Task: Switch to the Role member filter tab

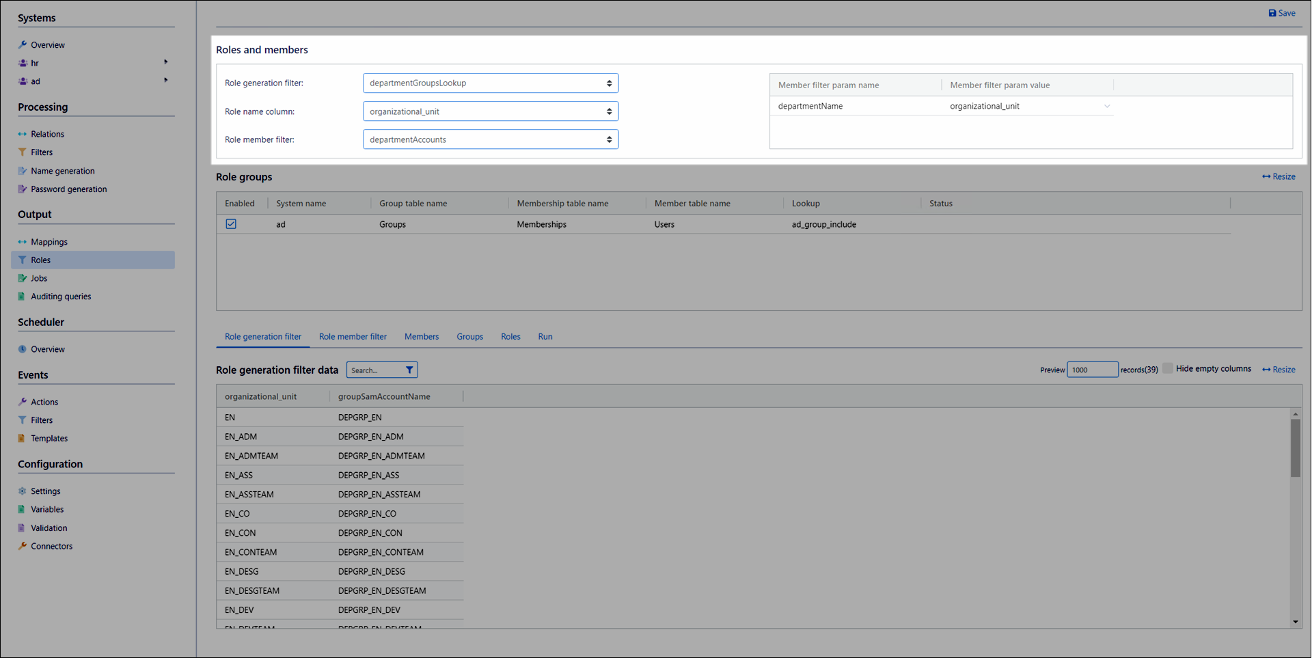Action: (353, 337)
